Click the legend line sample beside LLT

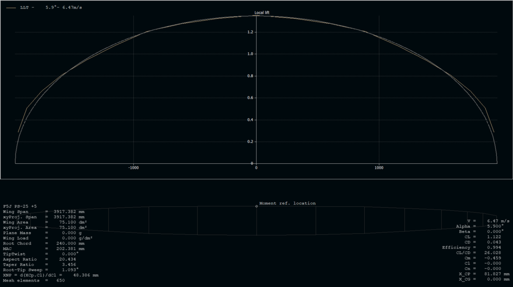11,8
